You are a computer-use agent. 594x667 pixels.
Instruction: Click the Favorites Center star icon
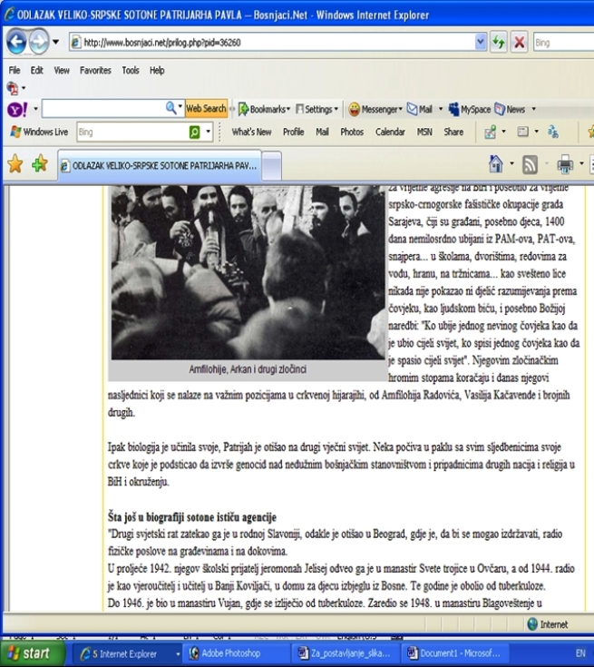tap(15, 163)
